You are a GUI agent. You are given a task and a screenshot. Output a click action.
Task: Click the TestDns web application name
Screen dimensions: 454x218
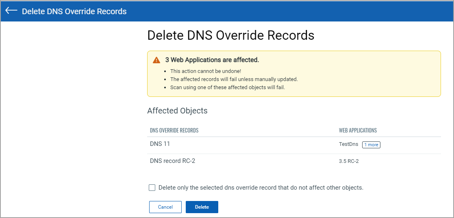pos(349,145)
